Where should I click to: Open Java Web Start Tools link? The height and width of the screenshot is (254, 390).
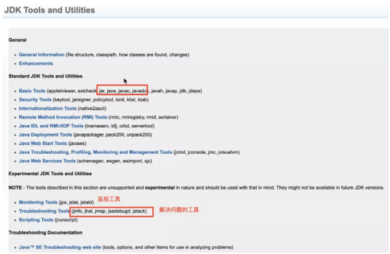coord(43,144)
